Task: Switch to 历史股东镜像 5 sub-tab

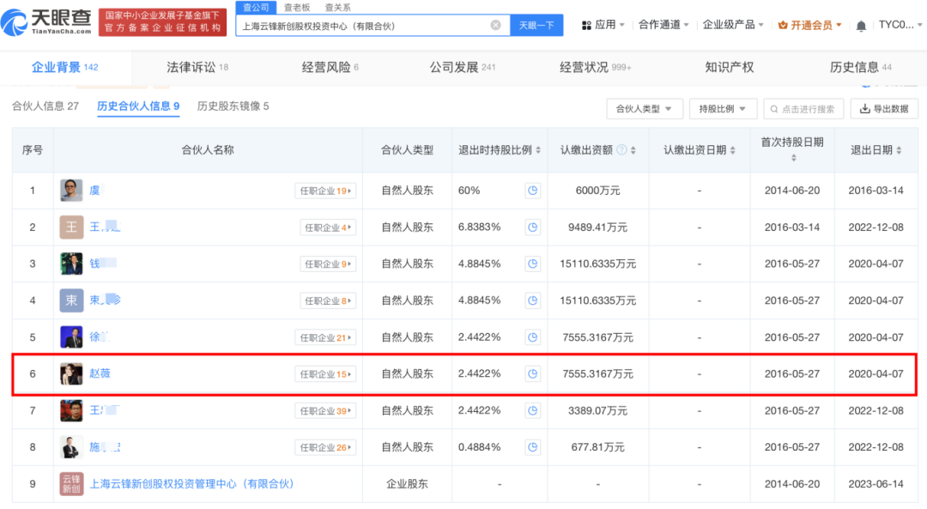Action: pyautogui.click(x=233, y=106)
